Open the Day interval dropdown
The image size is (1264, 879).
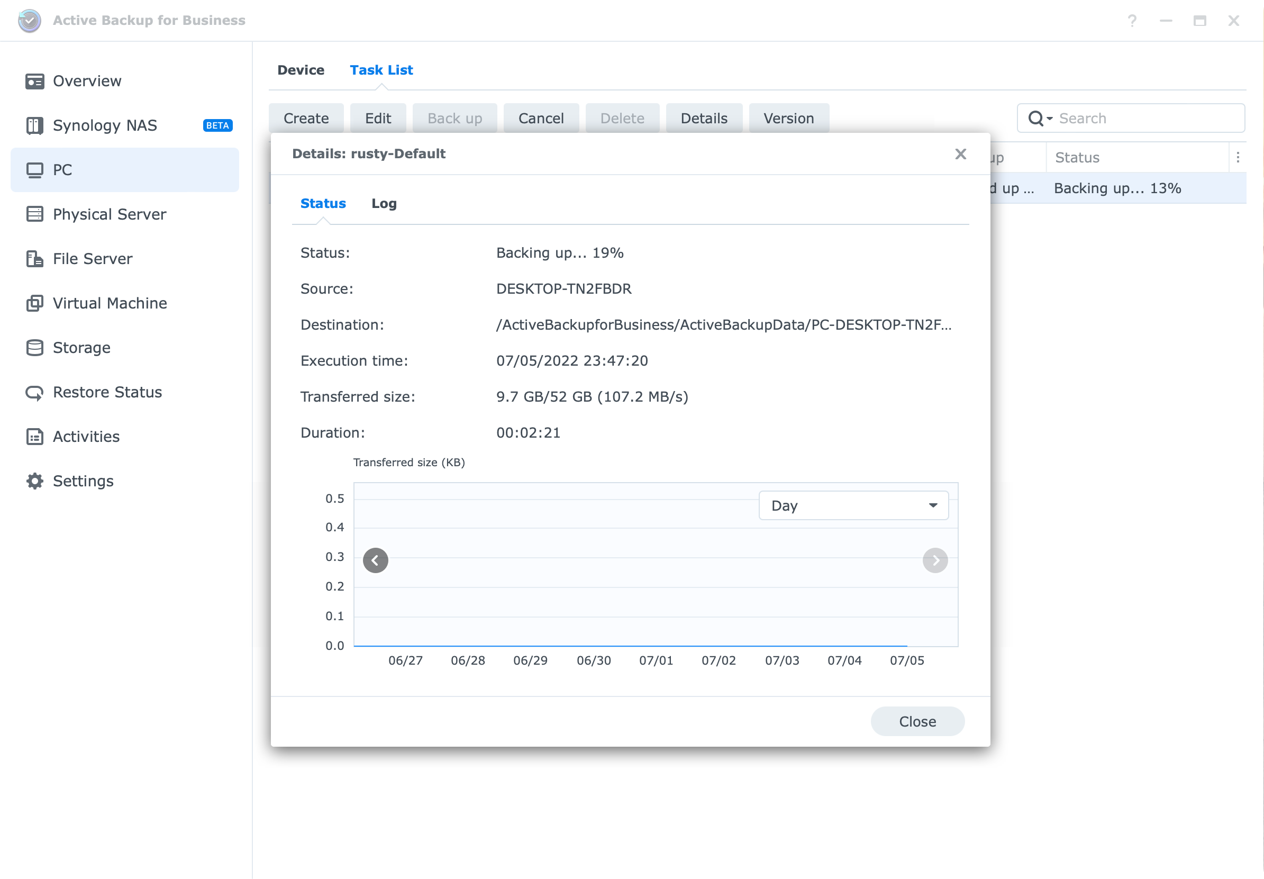tap(853, 505)
